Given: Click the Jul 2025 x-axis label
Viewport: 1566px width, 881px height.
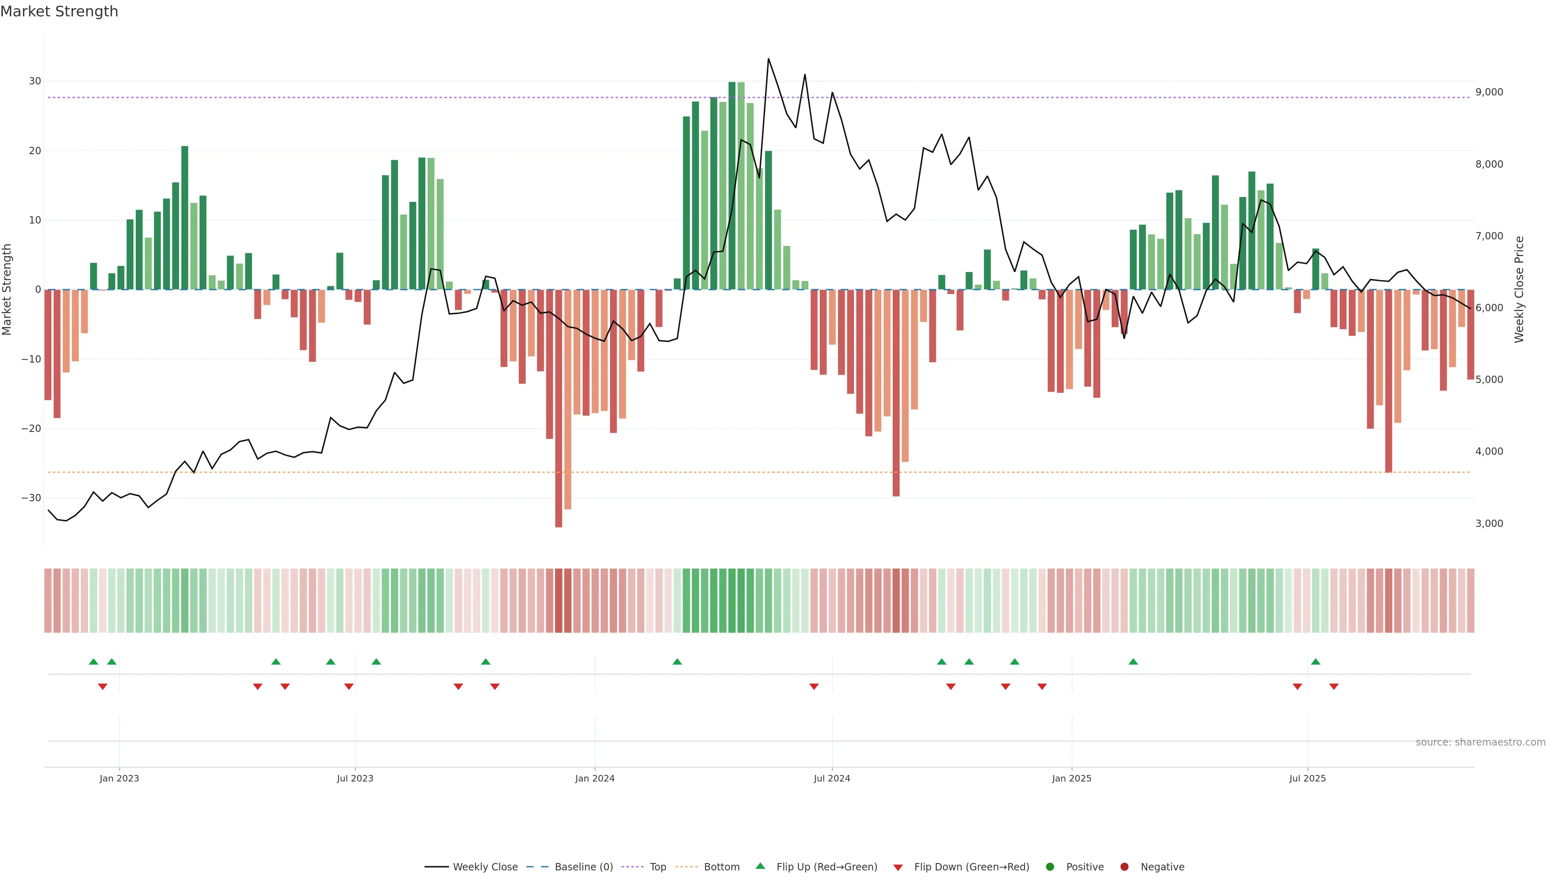Looking at the screenshot, I should pyautogui.click(x=1307, y=778).
